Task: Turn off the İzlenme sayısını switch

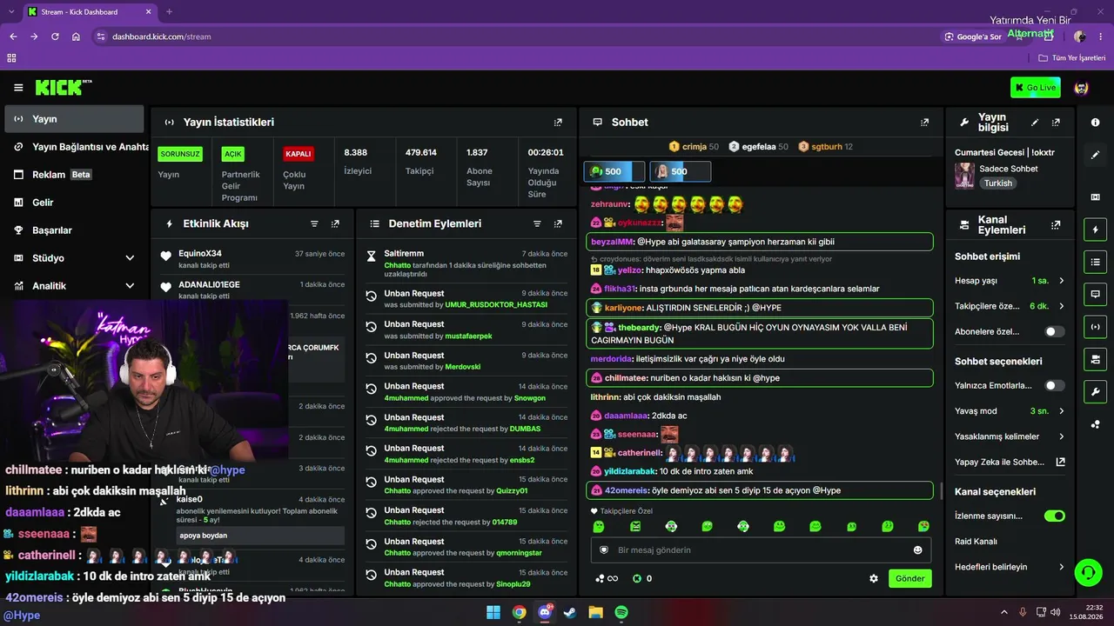Action: 1054,516
